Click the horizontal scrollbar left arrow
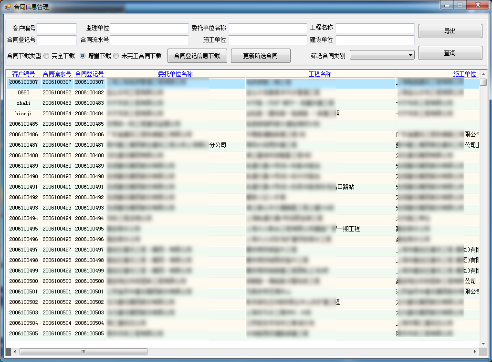492x362 pixels. 14,352
